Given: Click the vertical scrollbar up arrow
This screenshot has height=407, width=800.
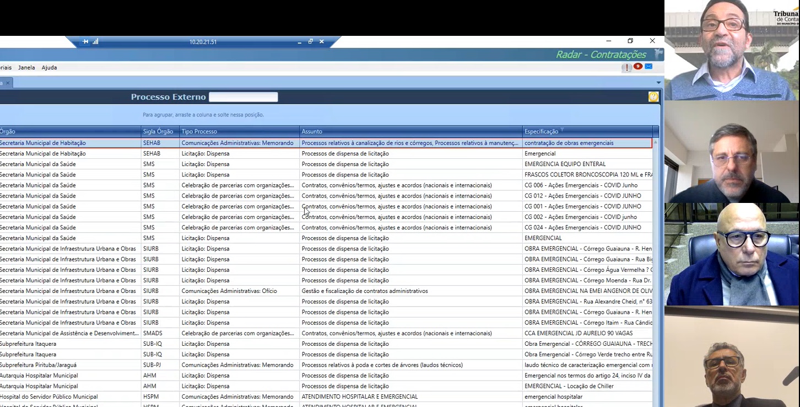Looking at the screenshot, I should coord(656,142).
